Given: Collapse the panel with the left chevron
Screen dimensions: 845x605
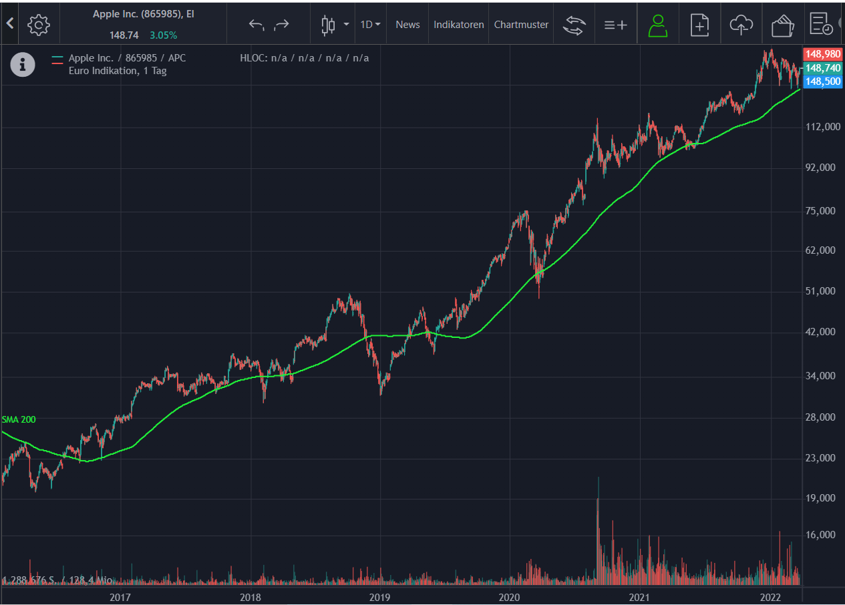Looking at the screenshot, I should click(x=9, y=23).
